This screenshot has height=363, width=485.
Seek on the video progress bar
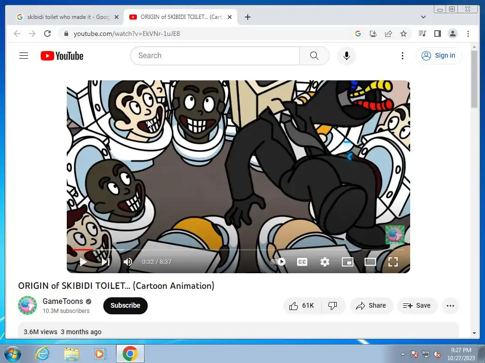[238, 250]
